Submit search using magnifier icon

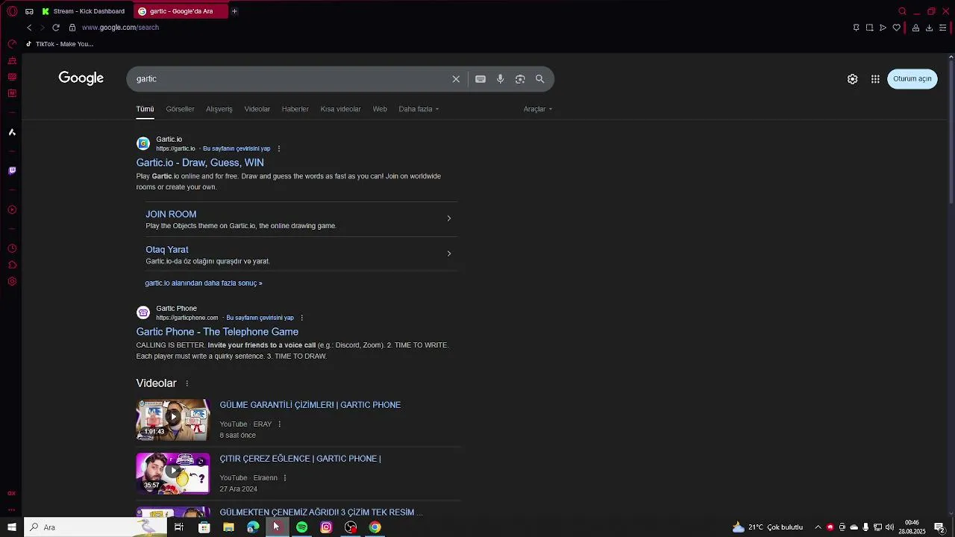click(539, 79)
